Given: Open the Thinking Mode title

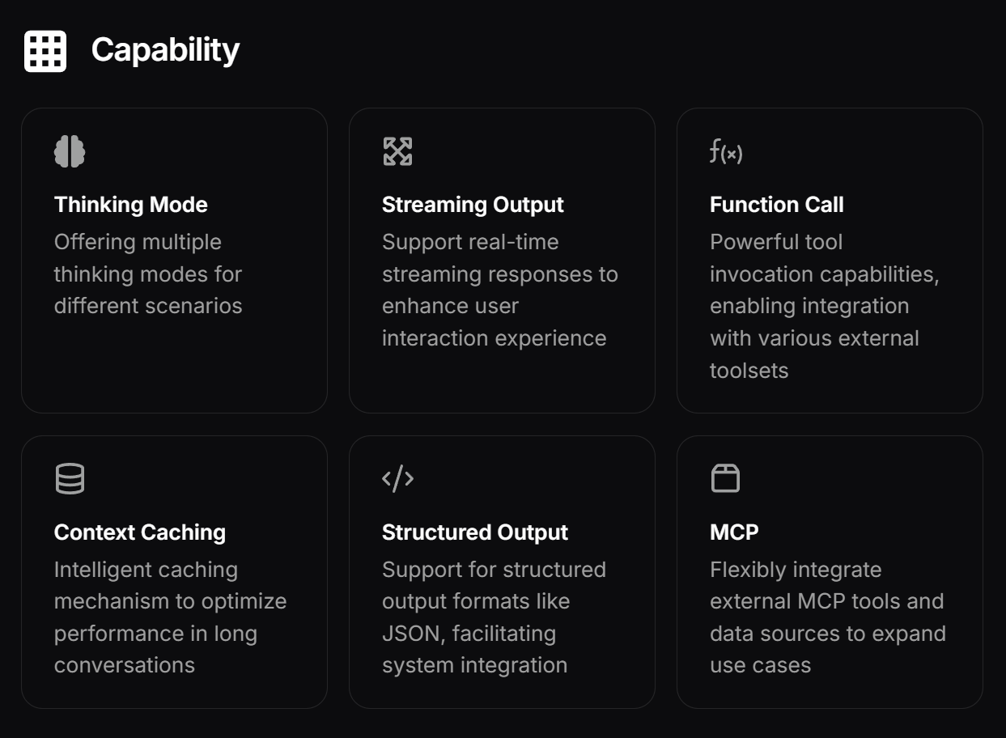Looking at the screenshot, I should [x=131, y=205].
